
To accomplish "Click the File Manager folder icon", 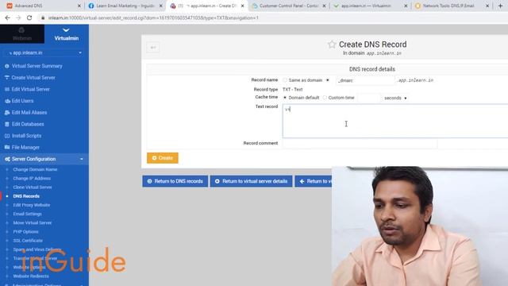I will tap(7, 147).
